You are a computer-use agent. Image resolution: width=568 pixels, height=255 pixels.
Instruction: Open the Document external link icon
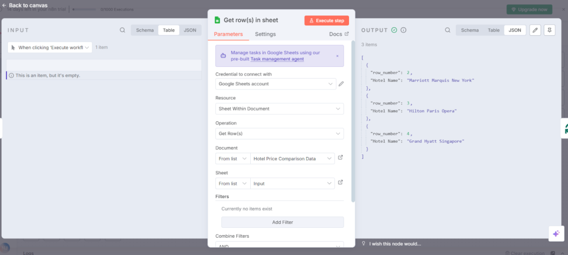[x=341, y=158]
